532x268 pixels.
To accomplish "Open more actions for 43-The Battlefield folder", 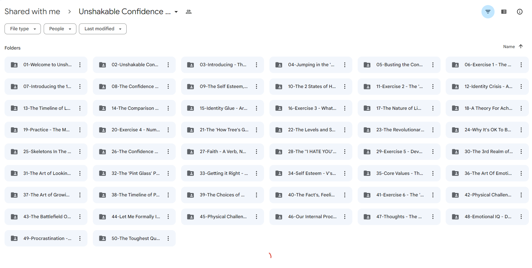I will (x=80, y=217).
